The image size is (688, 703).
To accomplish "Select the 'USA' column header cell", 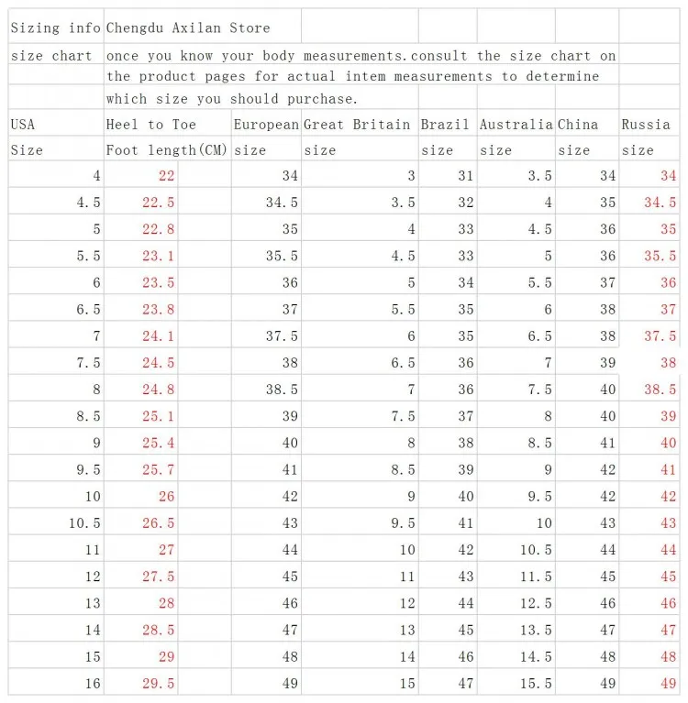I will [x=56, y=124].
